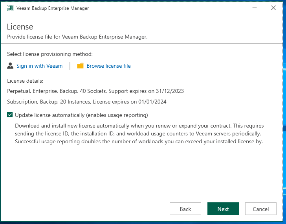Viewport: 286px width, 224px height.
Task: Click the Veeam Backup Enterprise Manager title icon
Action: pyautogui.click(x=10, y=8)
